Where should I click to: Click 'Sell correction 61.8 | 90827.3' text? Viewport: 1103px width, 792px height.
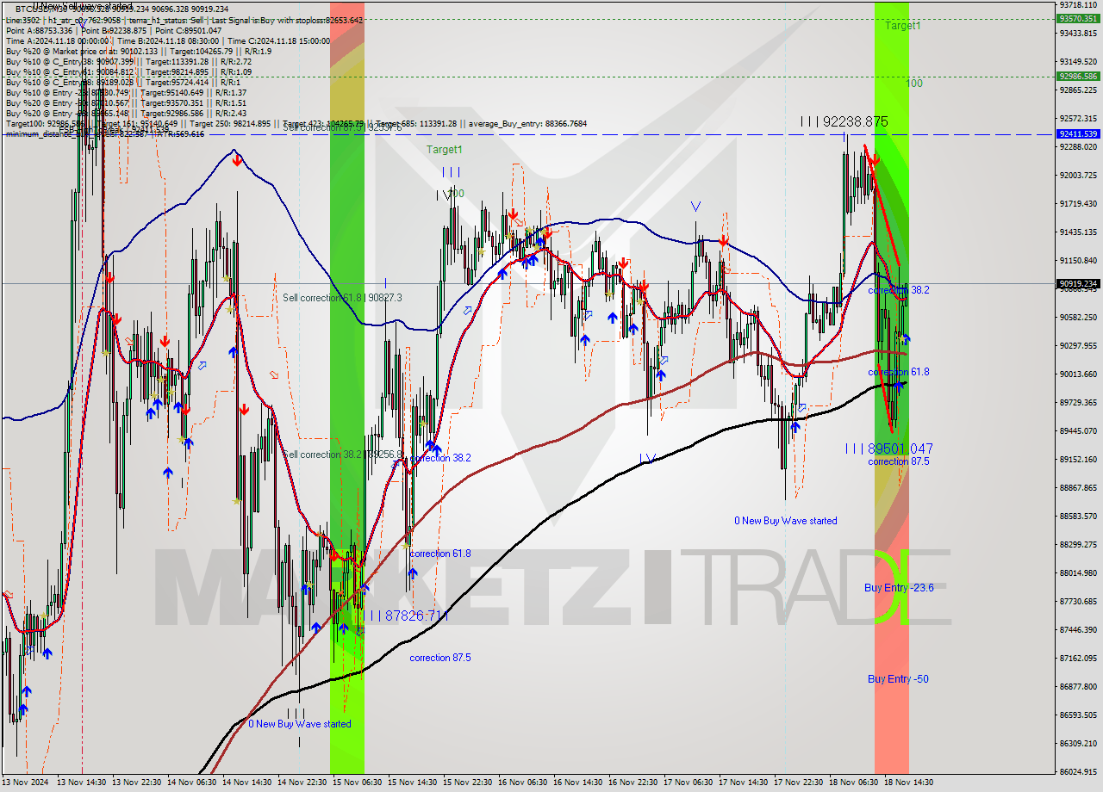pyautogui.click(x=342, y=298)
